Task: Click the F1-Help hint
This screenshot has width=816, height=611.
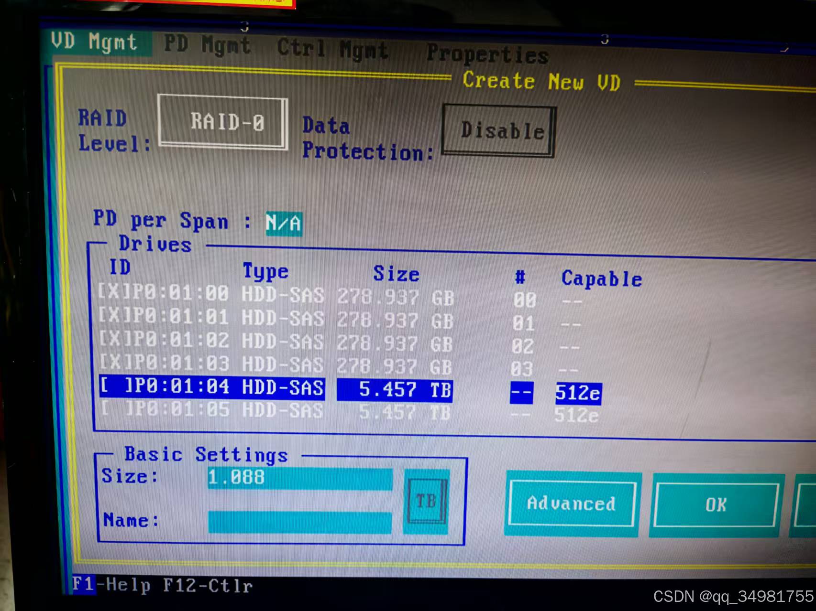Action: point(111,584)
